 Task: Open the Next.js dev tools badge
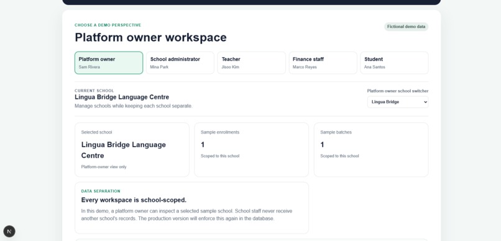click(9, 231)
